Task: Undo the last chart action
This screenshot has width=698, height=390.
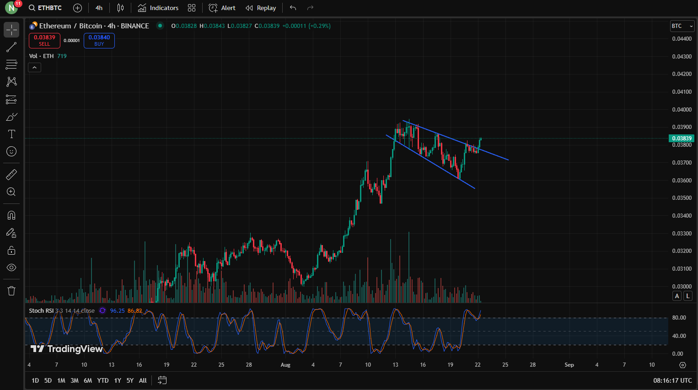Action: coord(293,8)
